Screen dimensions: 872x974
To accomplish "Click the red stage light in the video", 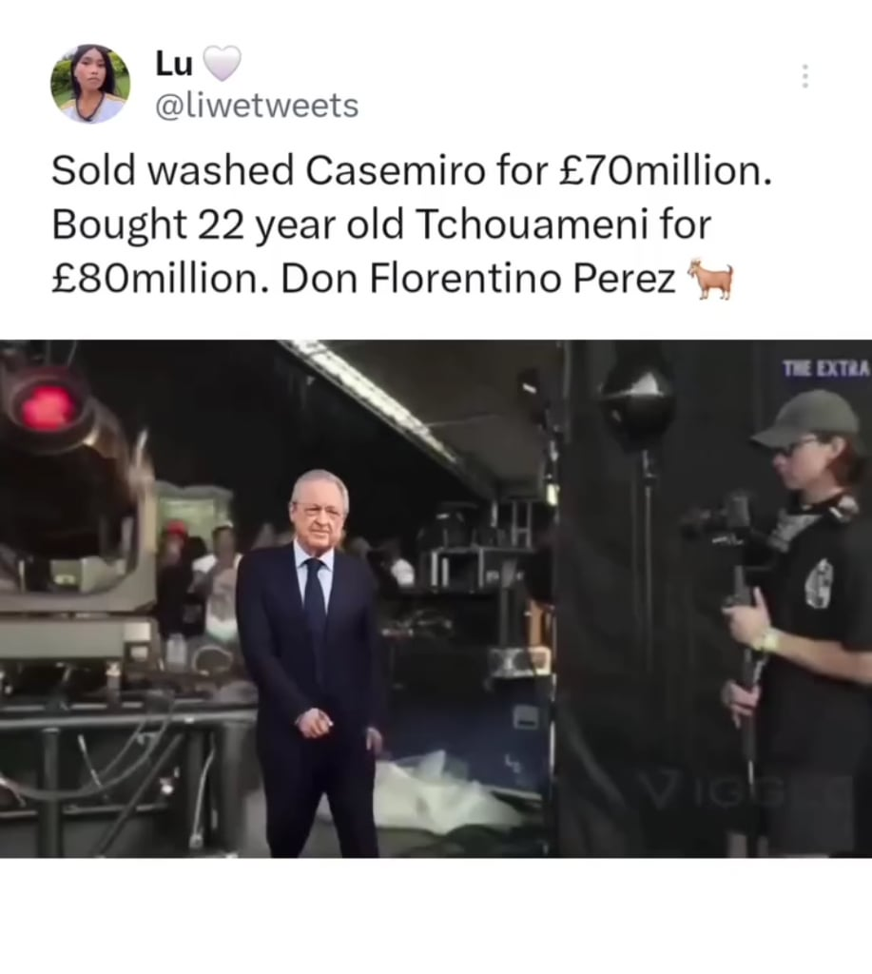I will (x=47, y=407).
